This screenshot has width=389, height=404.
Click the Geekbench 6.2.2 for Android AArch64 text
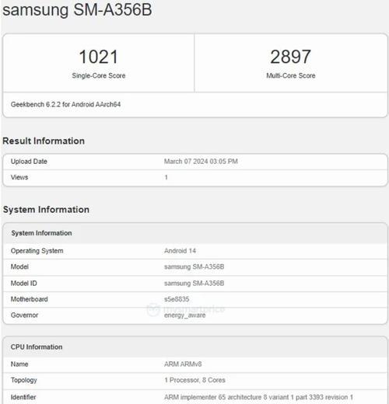65,104
